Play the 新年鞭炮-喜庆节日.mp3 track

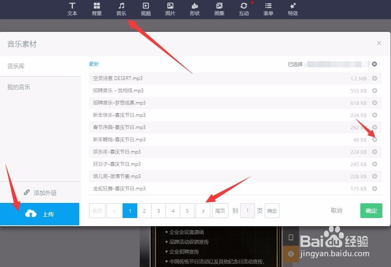pyautogui.click(x=374, y=140)
